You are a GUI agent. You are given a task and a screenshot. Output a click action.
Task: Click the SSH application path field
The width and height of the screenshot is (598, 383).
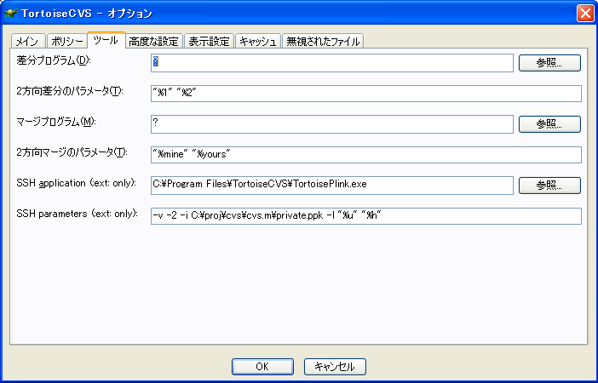point(332,186)
